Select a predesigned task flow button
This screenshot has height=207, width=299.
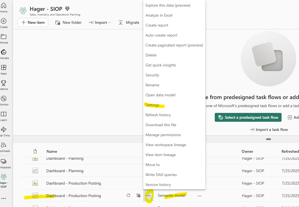click(248, 117)
